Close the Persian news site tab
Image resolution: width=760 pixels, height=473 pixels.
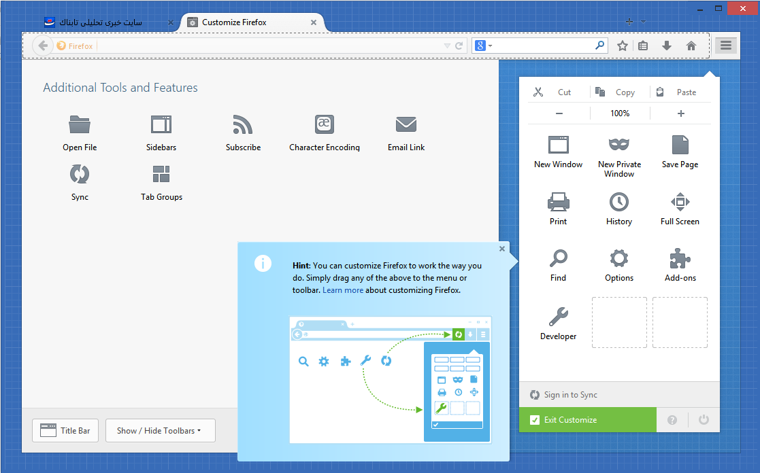(x=171, y=22)
